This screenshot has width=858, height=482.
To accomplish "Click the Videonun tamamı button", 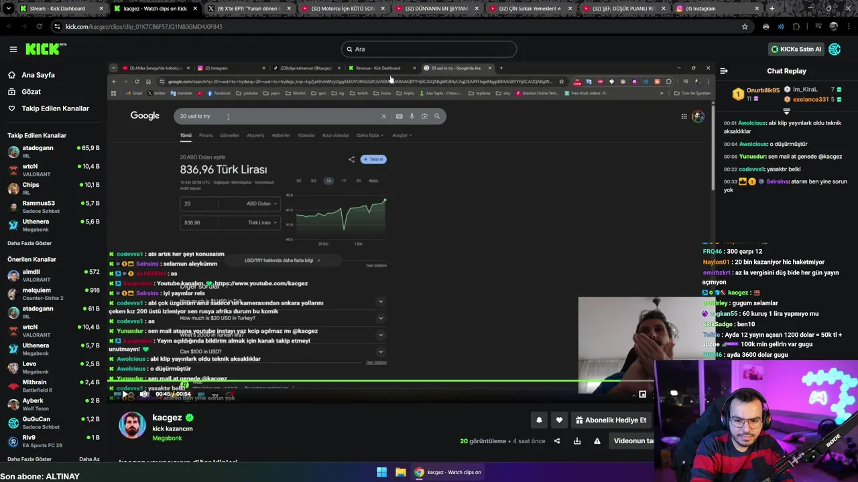I will tap(633, 441).
